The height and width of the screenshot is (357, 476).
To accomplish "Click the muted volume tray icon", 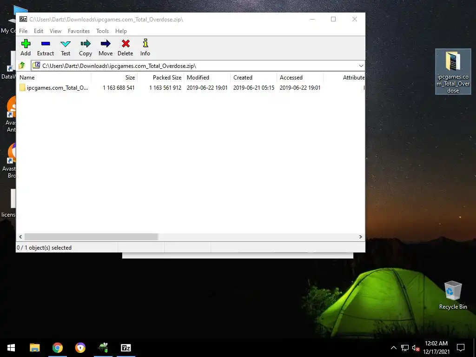I will click(x=416, y=348).
